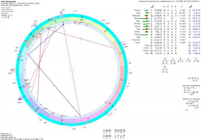Click the Uranus glyph inside the Leo sector
This screenshot has height=140, width=202.
tap(48, 28)
